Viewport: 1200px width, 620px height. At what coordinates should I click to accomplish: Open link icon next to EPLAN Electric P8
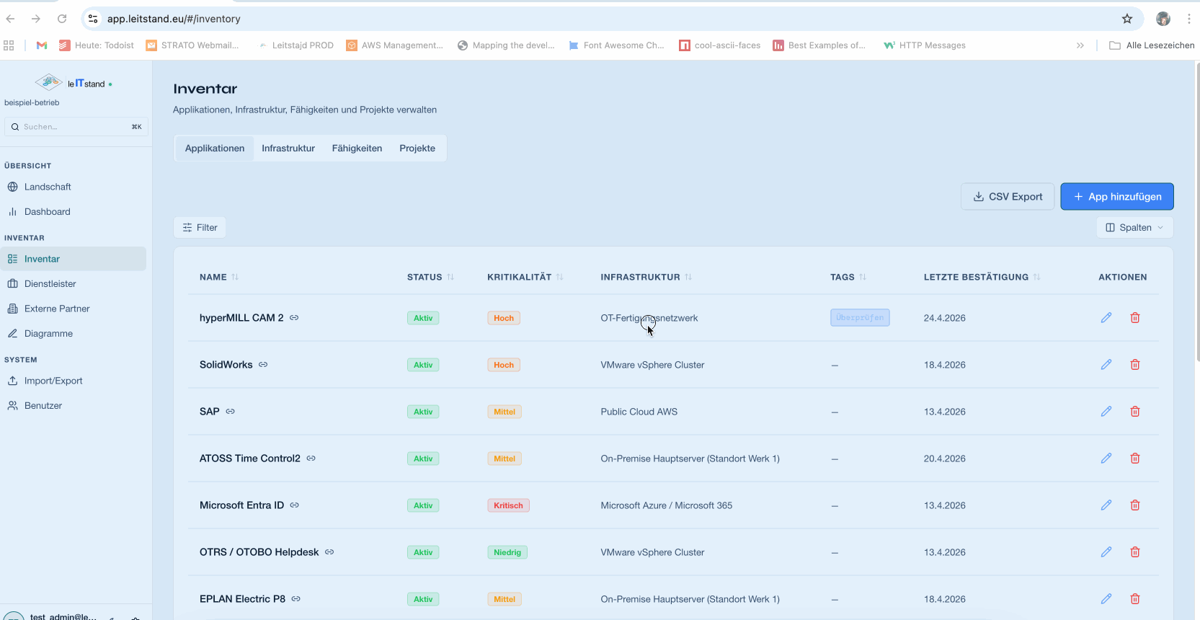[x=296, y=599]
